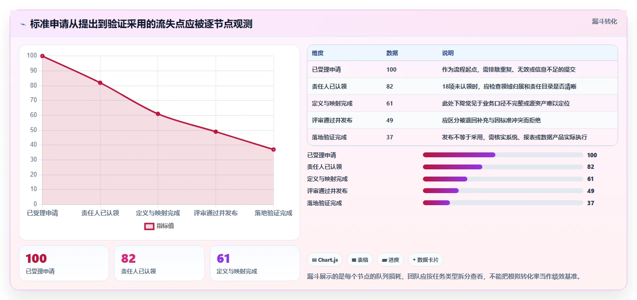Screen dimensions: 637x300
Task: Select the 已受理申请 table row cell
Action: (327, 70)
